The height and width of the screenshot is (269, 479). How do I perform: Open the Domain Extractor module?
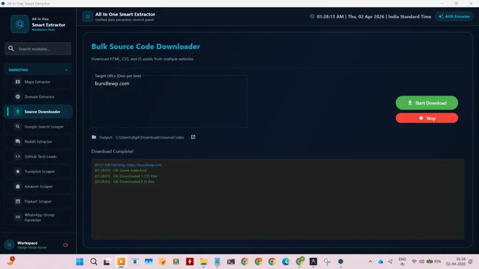tap(38, 97)
